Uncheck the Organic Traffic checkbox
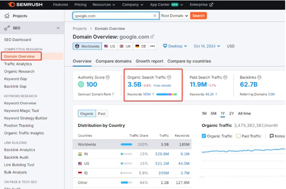This screenshot has height=189, width=286. coord(204,136)
